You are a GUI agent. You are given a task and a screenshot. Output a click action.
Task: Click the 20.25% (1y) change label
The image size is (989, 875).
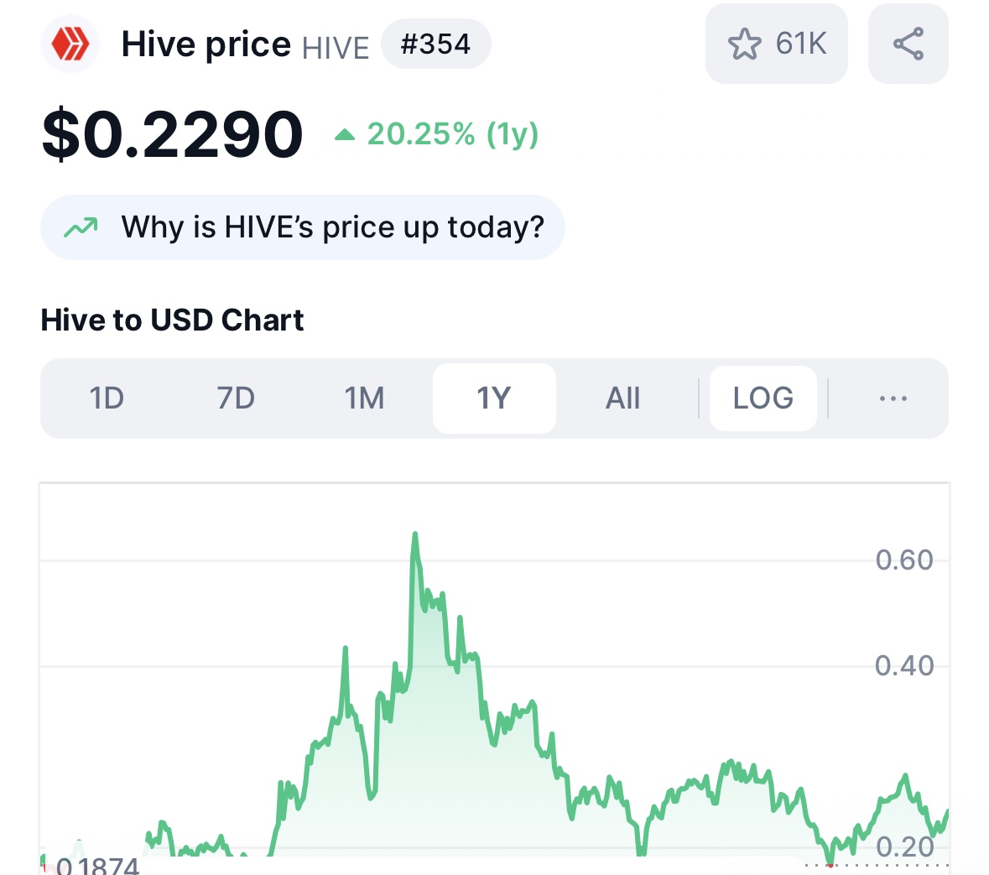pyautogui.click(x=452, y=134)
